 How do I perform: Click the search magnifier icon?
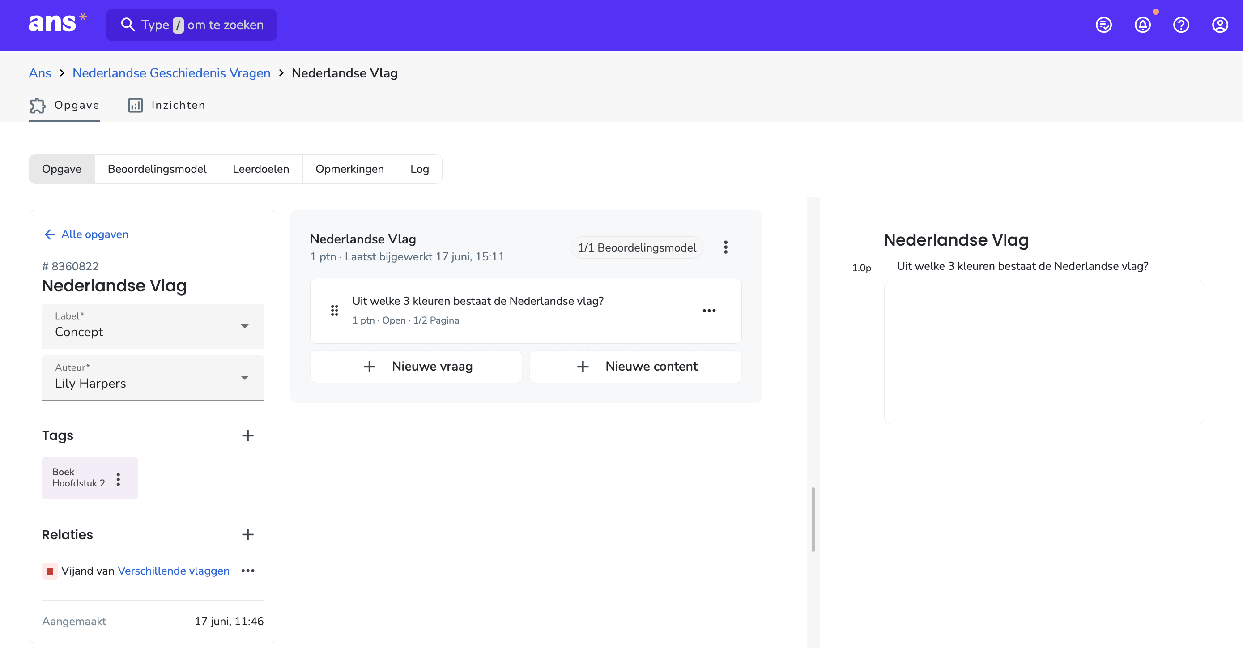[x=128, y=25]
